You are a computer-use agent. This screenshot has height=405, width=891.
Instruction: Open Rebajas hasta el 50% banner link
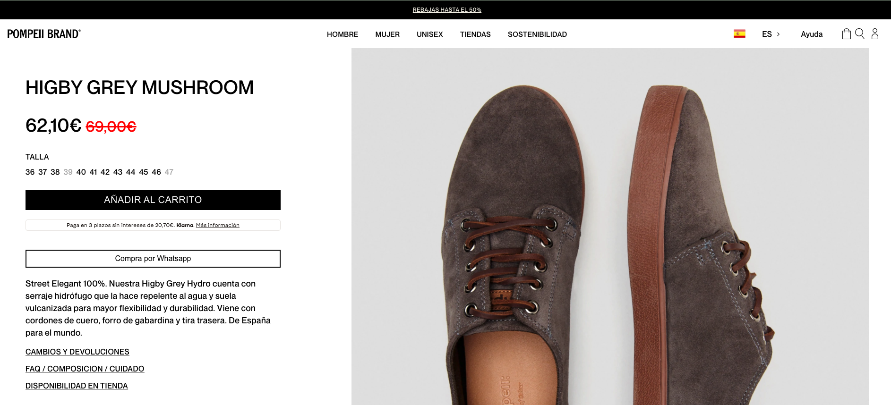[x=447, y=9]
